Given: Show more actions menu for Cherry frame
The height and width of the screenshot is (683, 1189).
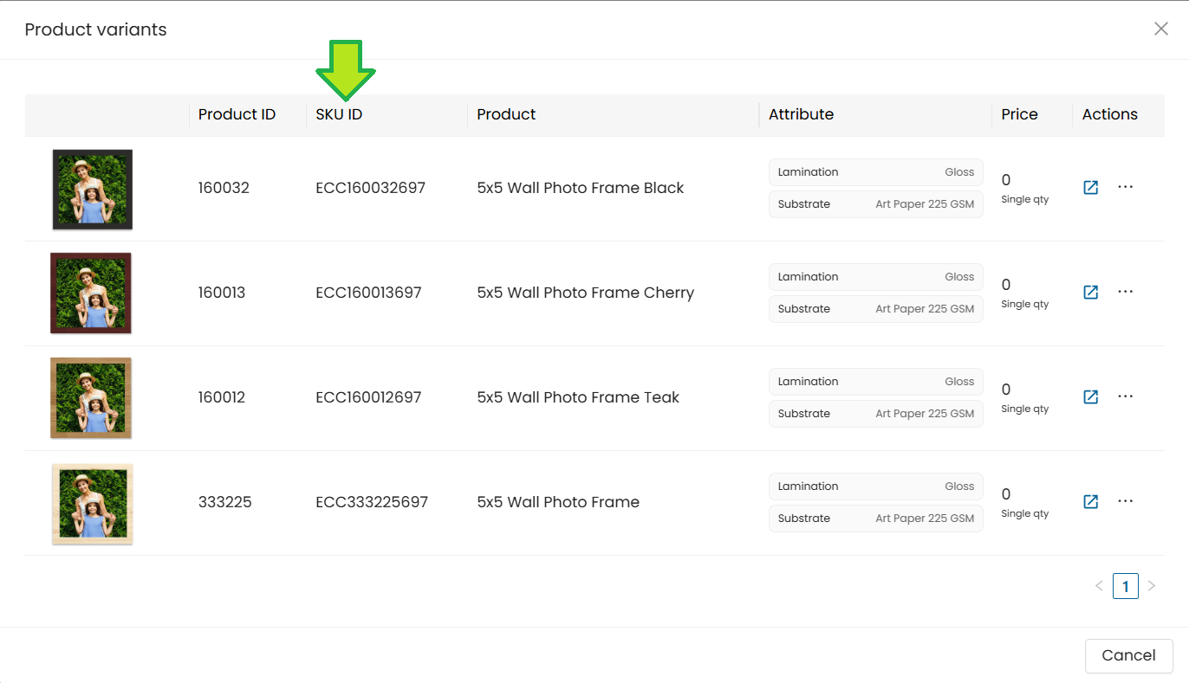Looking at the screenshot, I should coord(1125,292).
